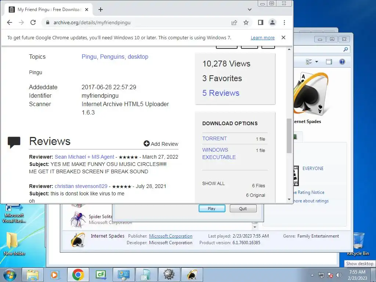
Task: Click Play in the game dialog
Action: click(x=212, y=209)
